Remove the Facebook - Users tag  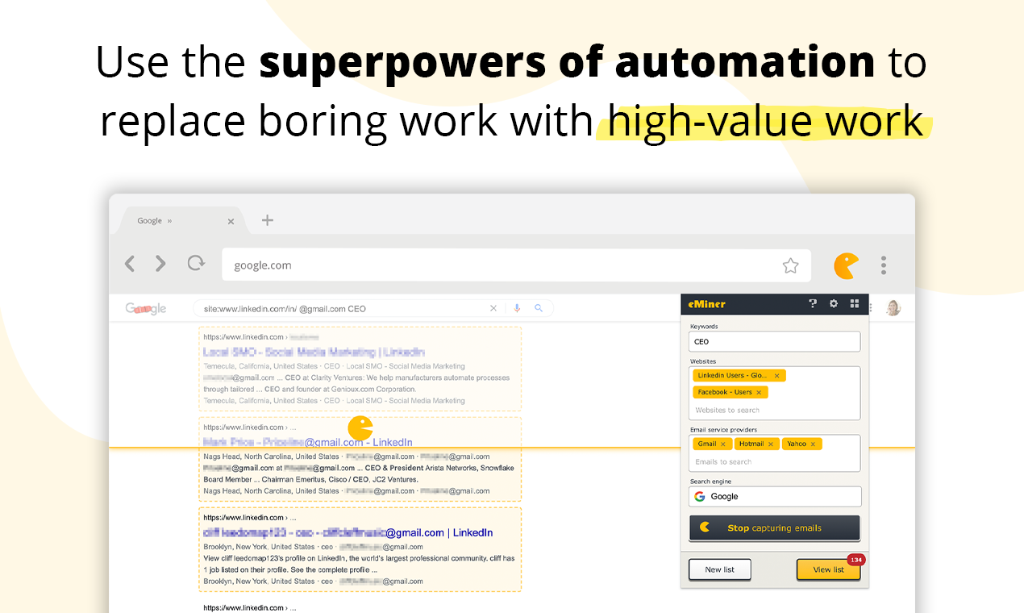759,393
